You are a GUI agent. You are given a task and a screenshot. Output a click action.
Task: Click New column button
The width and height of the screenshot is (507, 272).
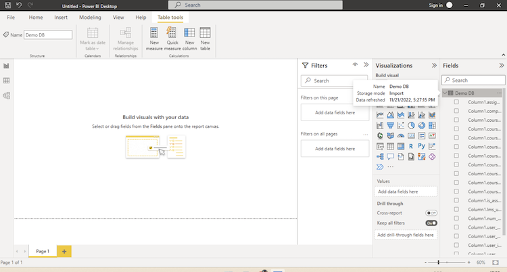(x=189, y=39)
